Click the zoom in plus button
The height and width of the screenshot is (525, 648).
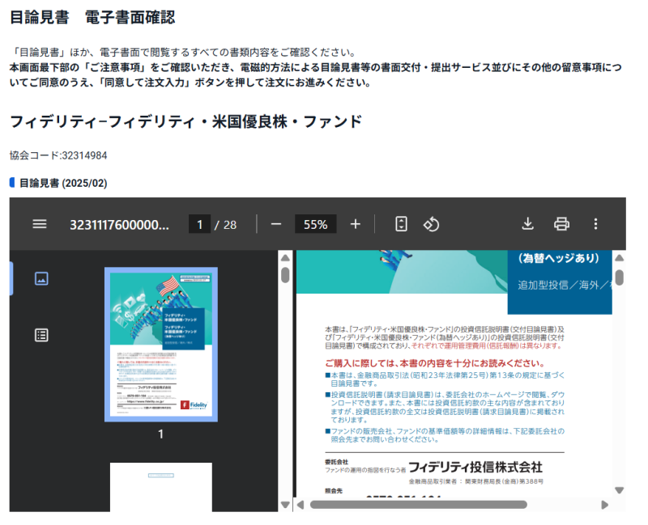click(x=356, y=224)
